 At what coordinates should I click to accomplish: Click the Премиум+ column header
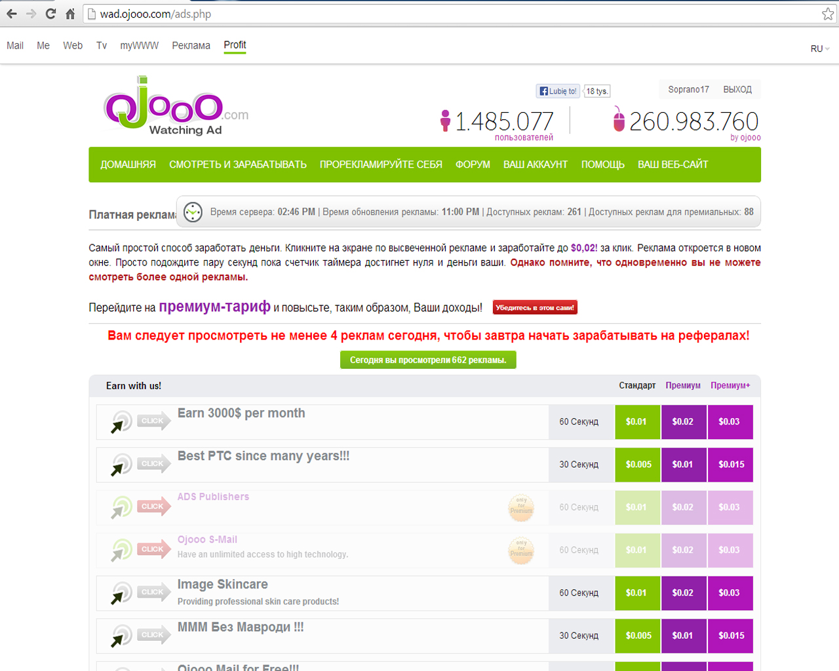[x=730, y=385]
